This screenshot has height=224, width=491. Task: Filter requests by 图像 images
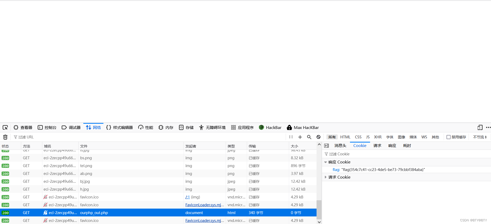401,137
